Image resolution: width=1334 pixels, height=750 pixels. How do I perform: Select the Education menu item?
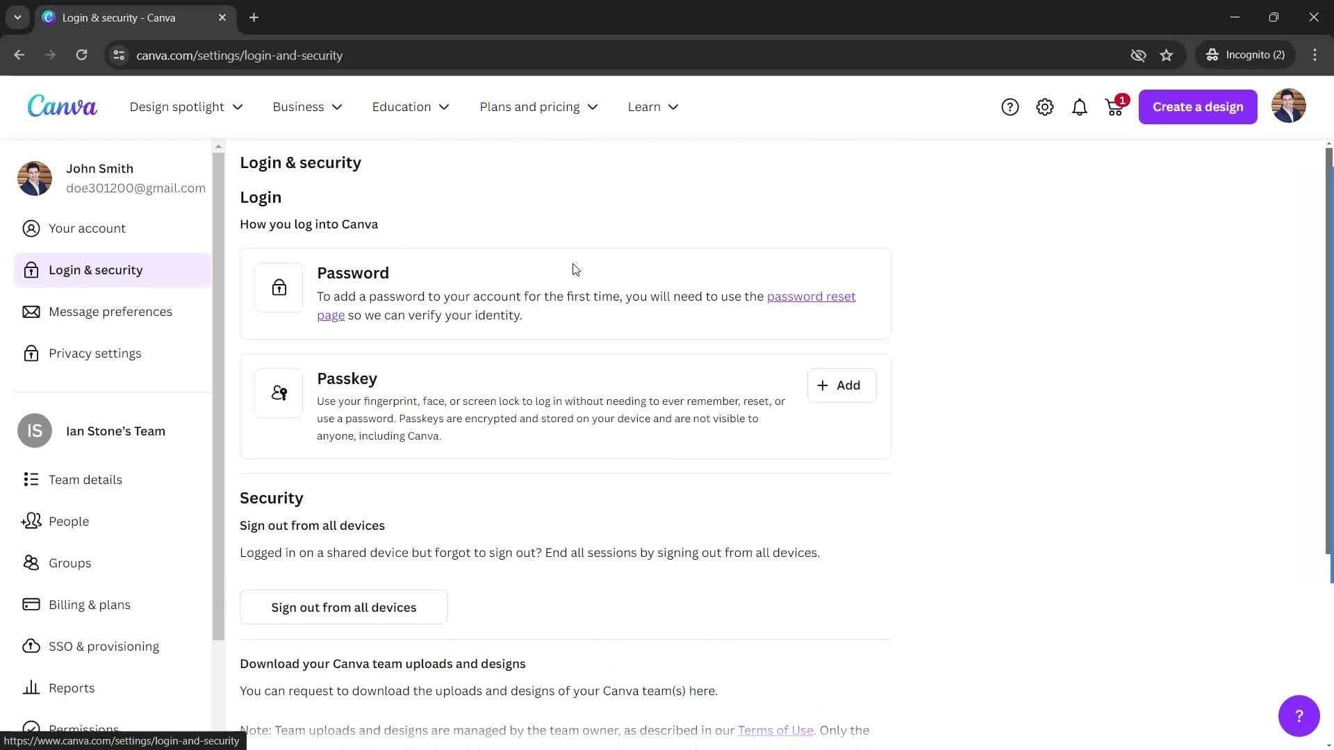pyautogui.click(x=411, y=106)
